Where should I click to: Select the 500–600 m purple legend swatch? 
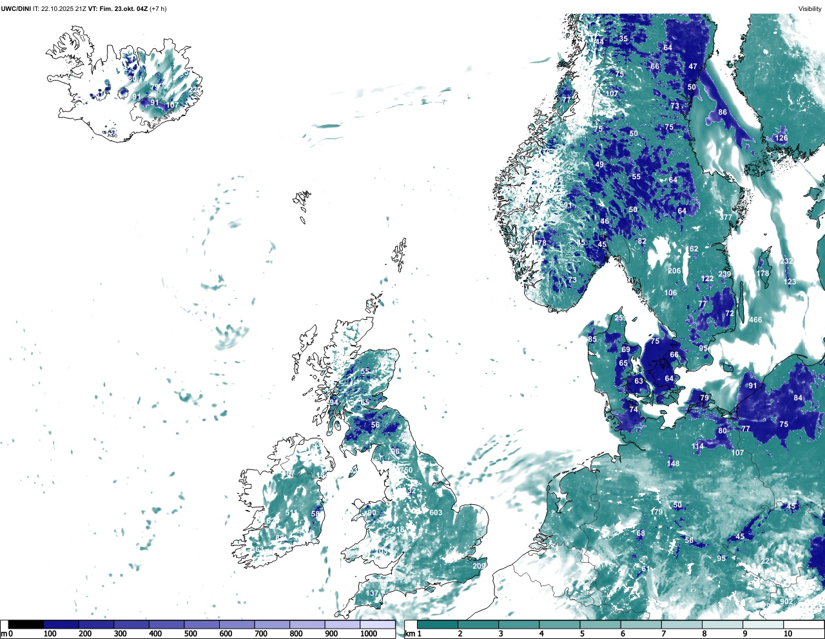tap(202, 624)
